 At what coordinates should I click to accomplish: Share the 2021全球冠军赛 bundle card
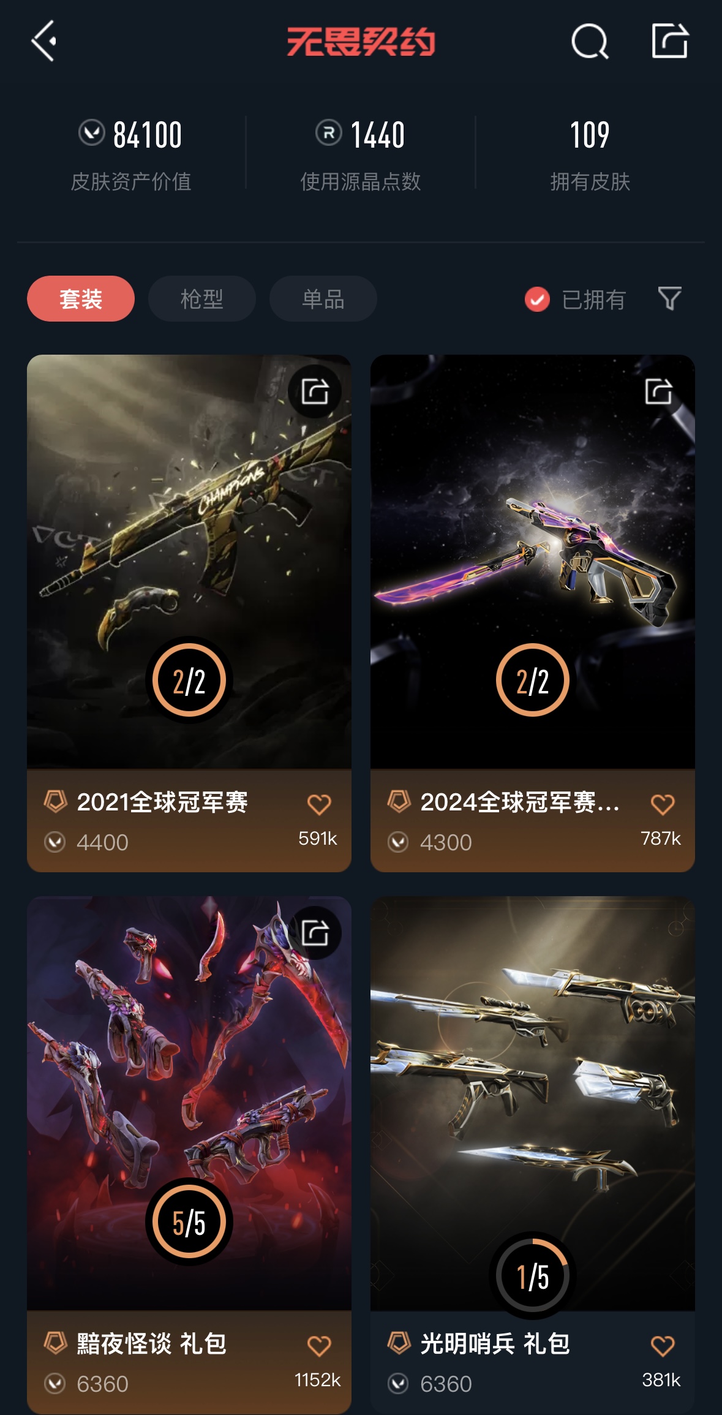(315, 391)
